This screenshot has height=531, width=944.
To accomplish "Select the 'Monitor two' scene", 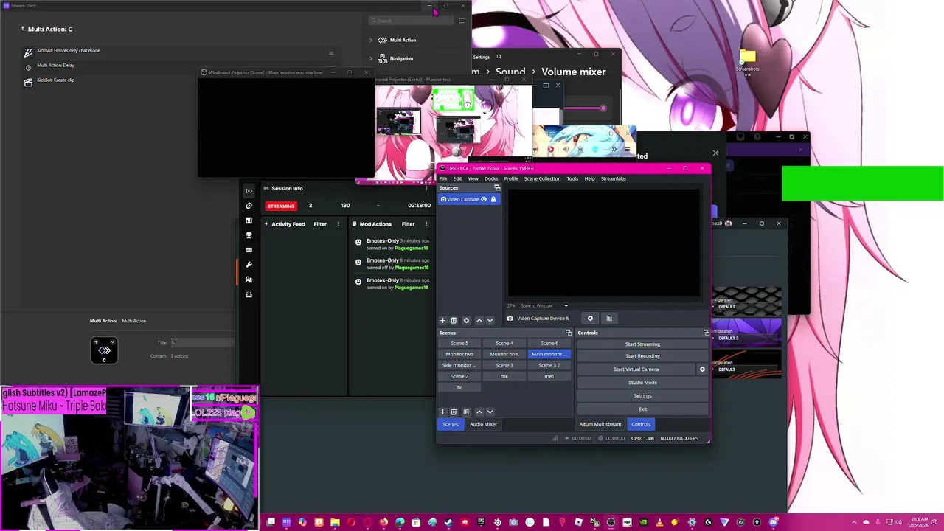I will pyautogui.click(x=459, y=354).
